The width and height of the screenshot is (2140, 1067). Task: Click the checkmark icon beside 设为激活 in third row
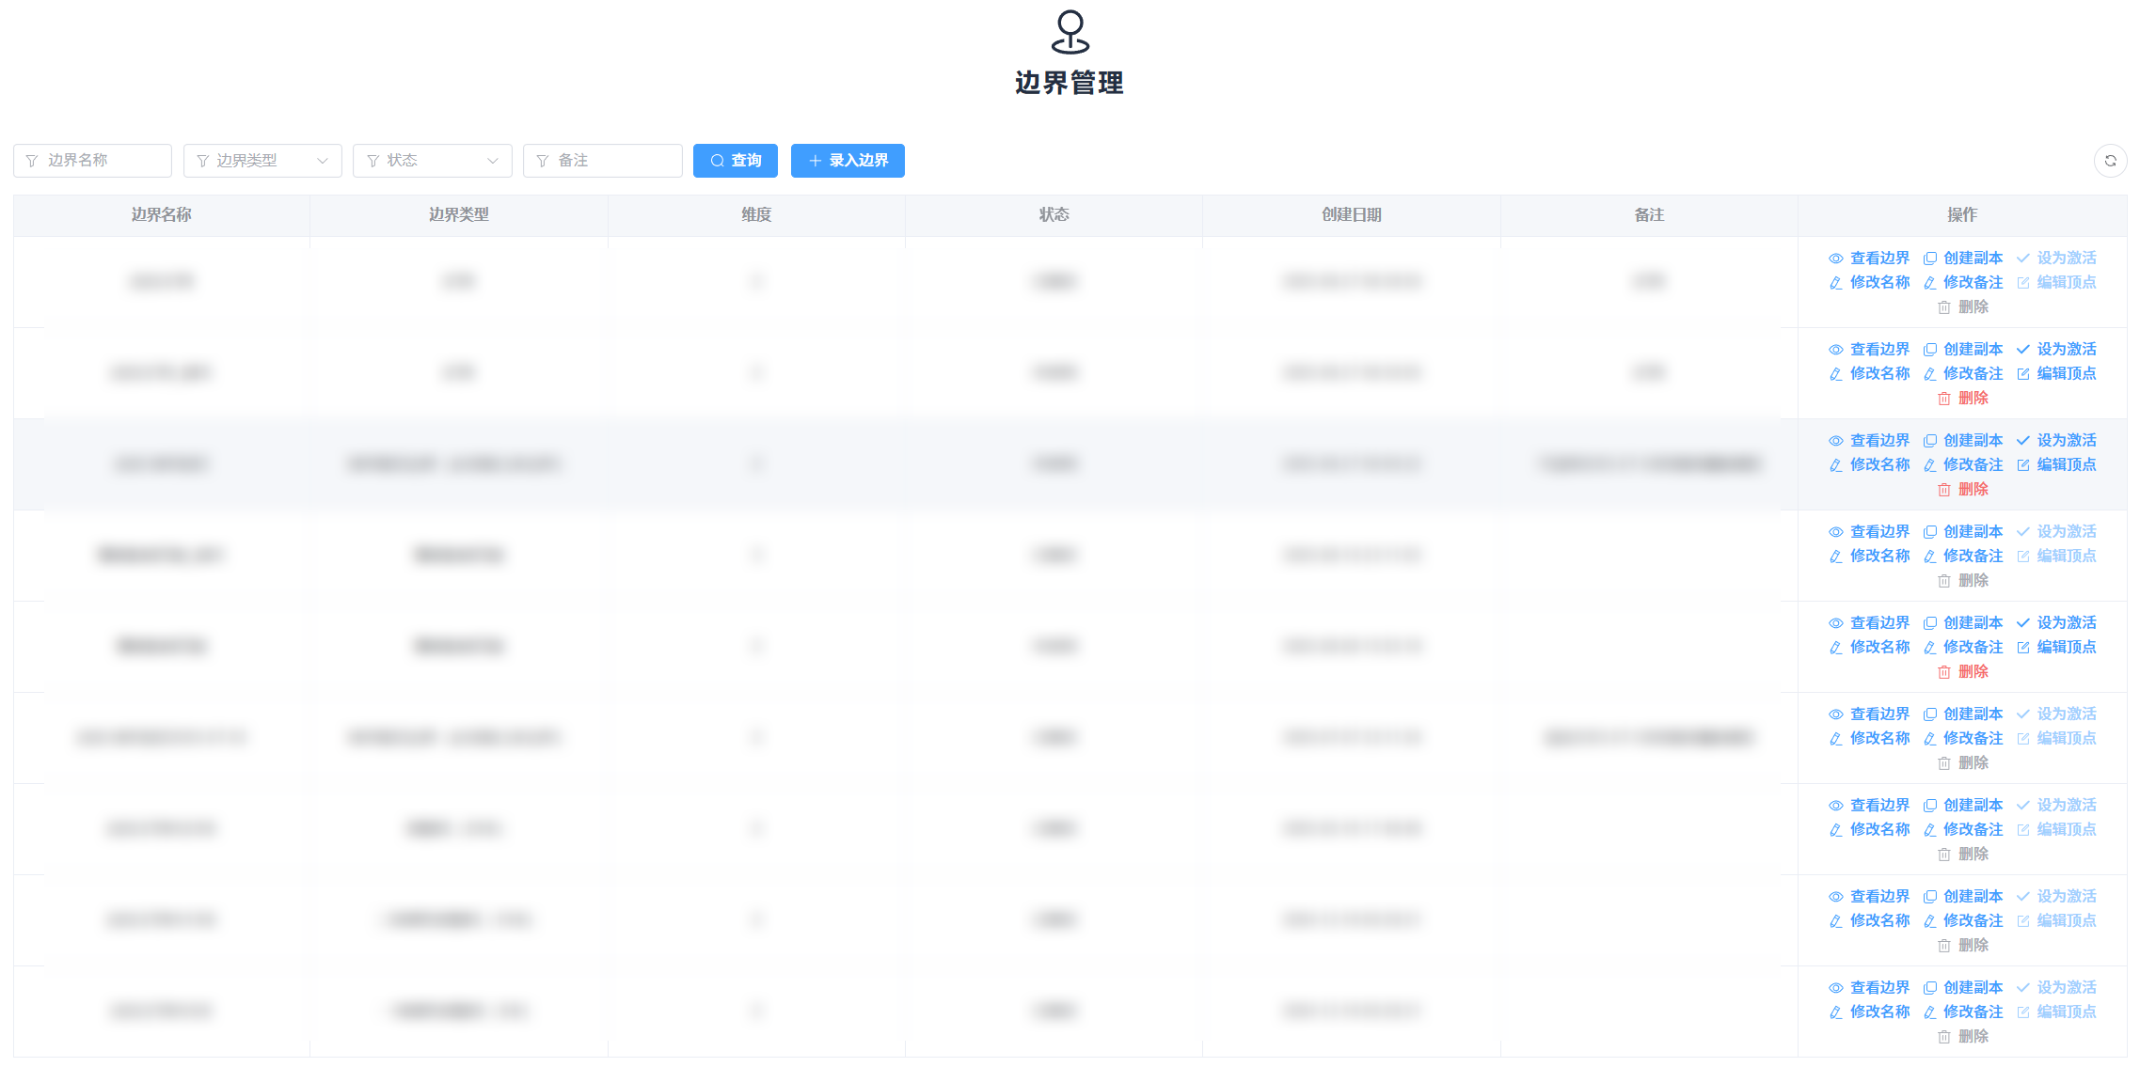pos(2022,440)
